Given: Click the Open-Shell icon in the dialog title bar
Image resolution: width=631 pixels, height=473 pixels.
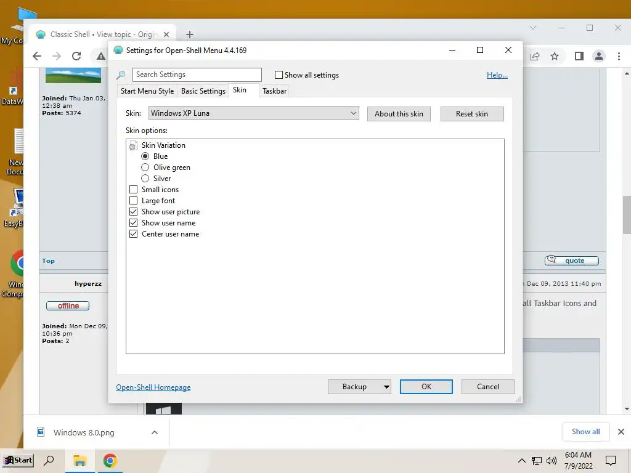Looking at the screenshot, I should (118, 51).
